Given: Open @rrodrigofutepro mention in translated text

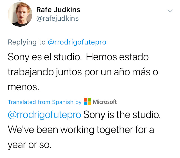Looking at the screenshot, I should [x=44, y=115].
